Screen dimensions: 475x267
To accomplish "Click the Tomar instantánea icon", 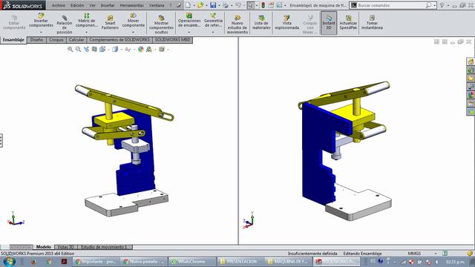I will pos(372,18).
